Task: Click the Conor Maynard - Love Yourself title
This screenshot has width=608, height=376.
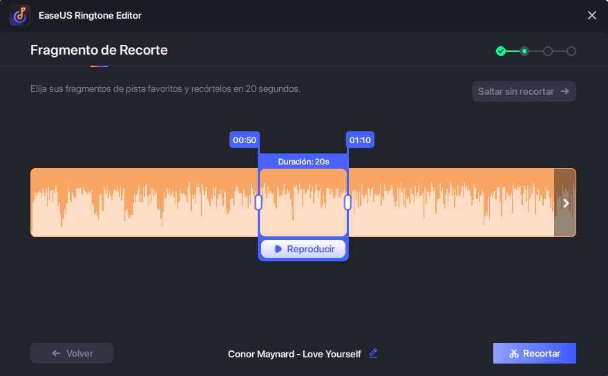Action: [294, 354]
